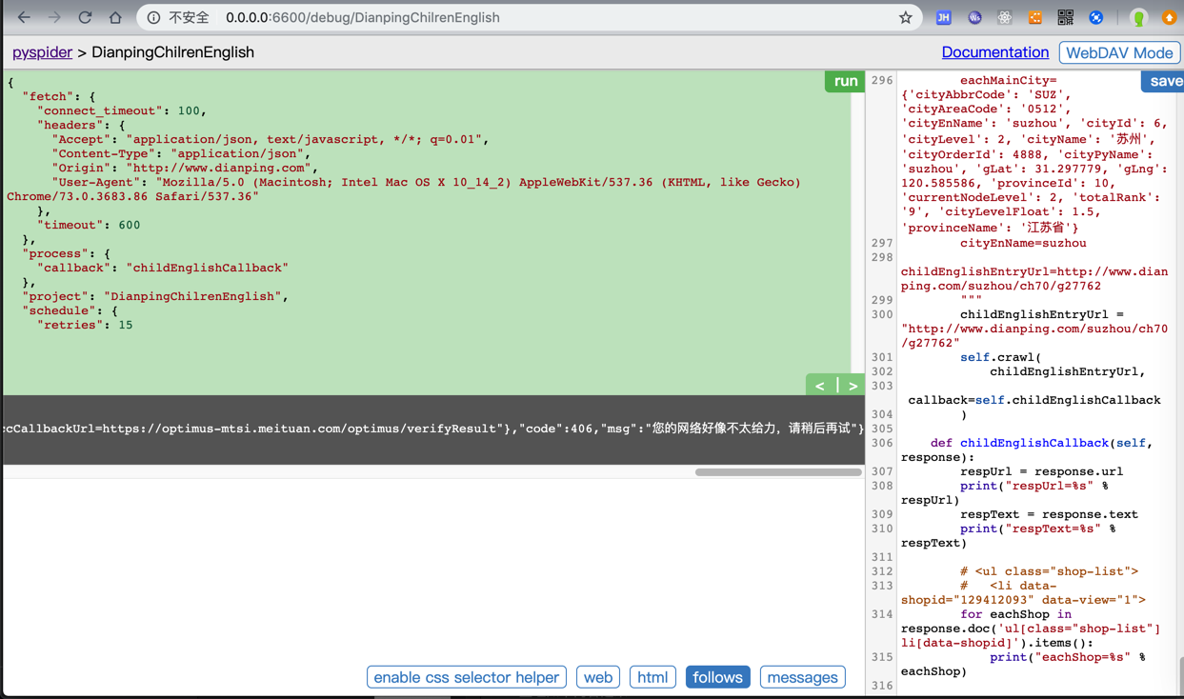Click the horizontal scrollbar under output

point(778,471)
